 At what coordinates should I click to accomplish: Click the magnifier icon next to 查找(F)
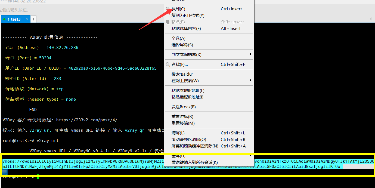(168, 64)
